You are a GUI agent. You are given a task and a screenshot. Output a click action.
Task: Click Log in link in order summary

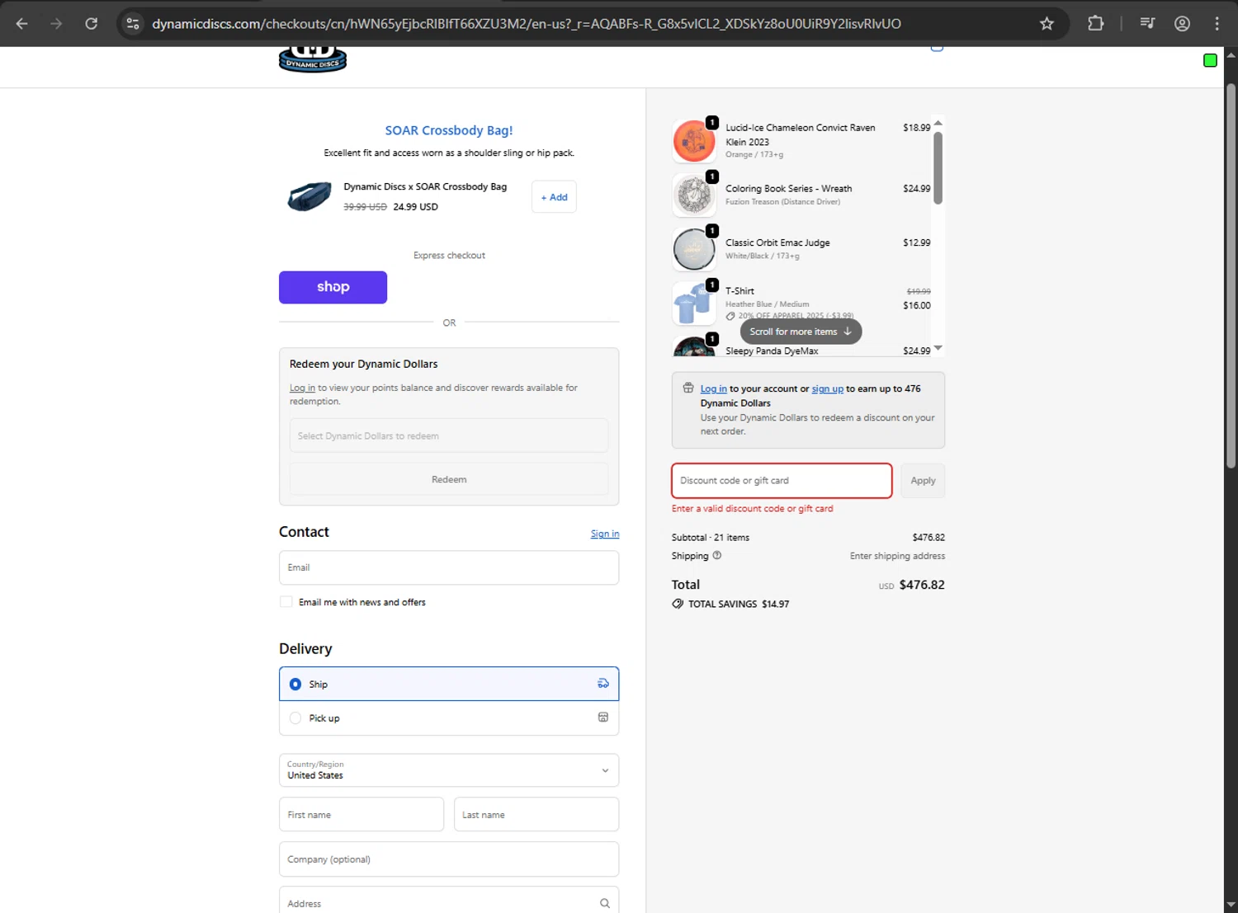coord(714,388)
